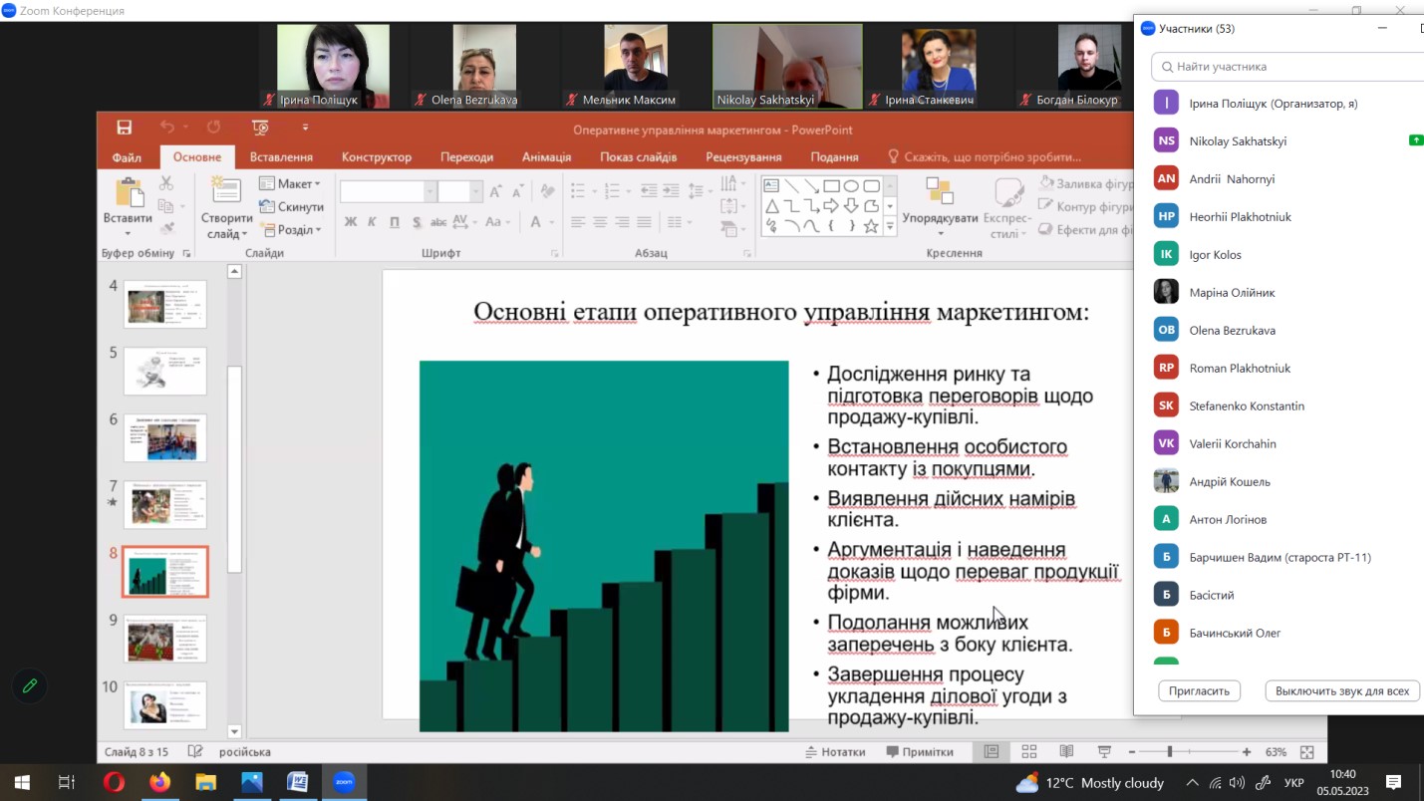Open the Вставлення ribbon tab

point(281,157)
